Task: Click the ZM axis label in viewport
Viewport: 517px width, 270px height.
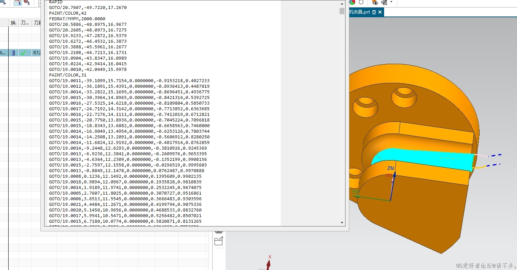Action: pyautogui.click(x=391, y=168)
